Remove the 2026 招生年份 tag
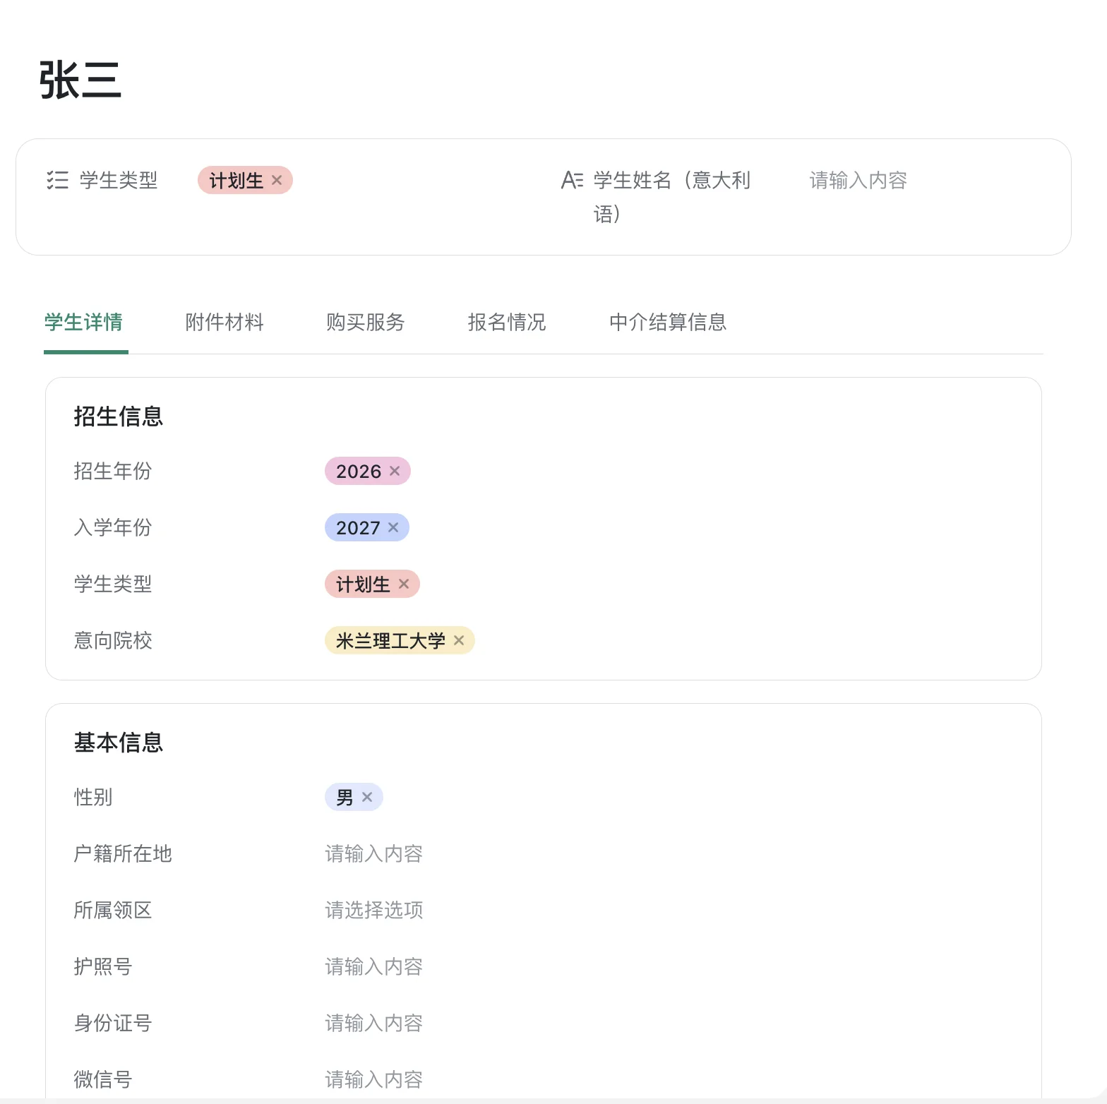Screen dimensions: 1107x1104 tap(395, 471)
